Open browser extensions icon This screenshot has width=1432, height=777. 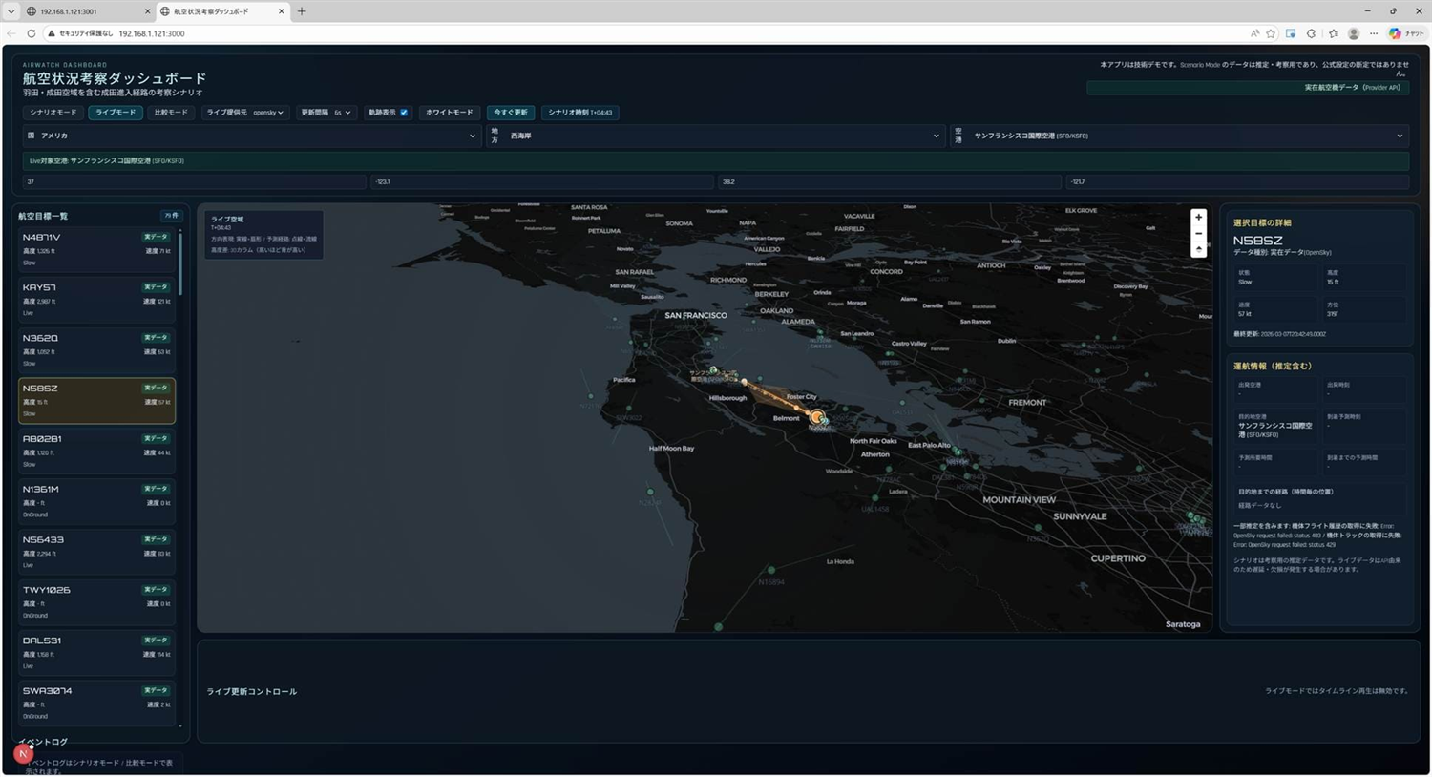coord(1311,33)
